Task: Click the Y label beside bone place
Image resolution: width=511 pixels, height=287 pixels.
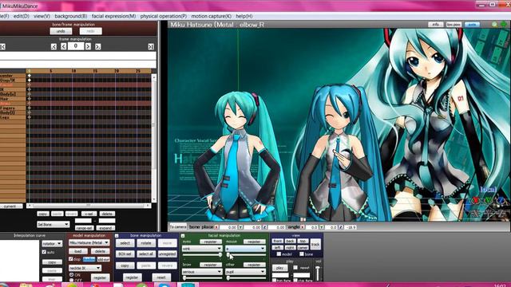Action: (x=240, y=227)
